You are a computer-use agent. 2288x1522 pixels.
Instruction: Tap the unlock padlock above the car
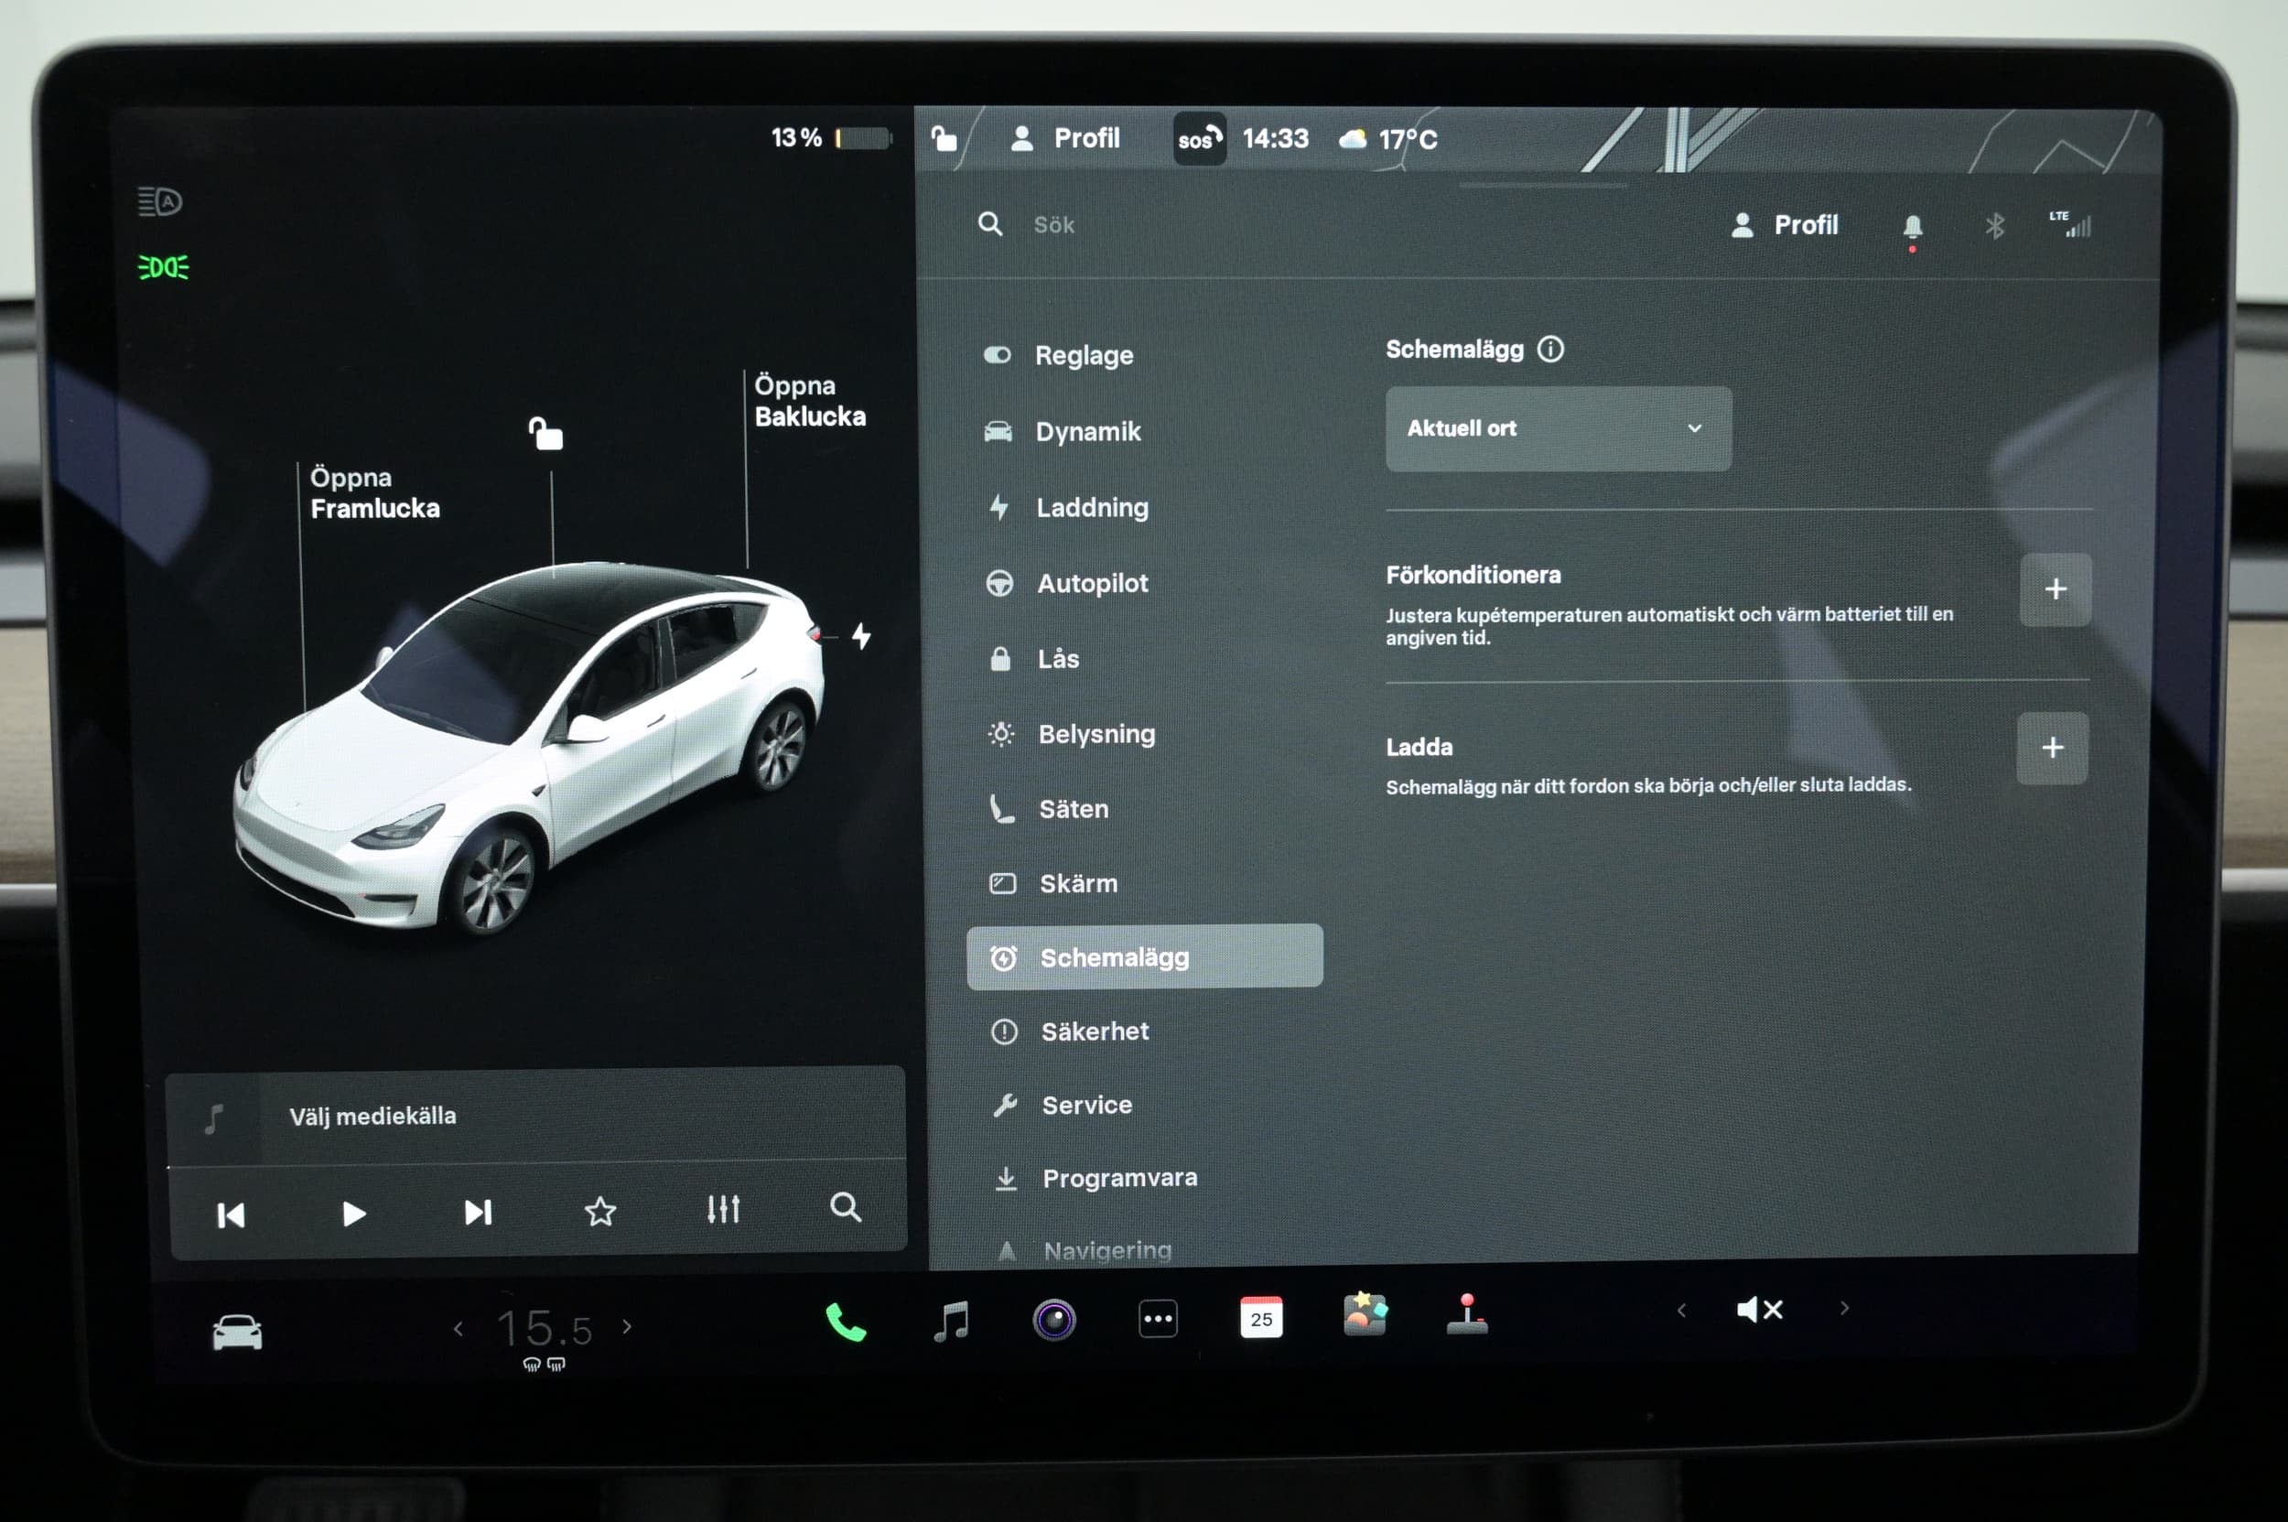(545, 433)
